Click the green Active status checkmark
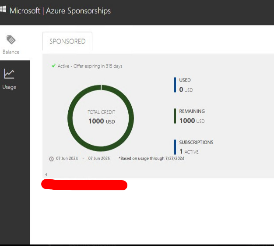The width and height of the screenshot is (274, 246). (54, 66)
